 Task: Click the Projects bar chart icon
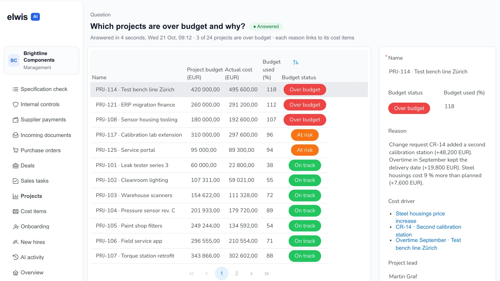coord(15,196)
